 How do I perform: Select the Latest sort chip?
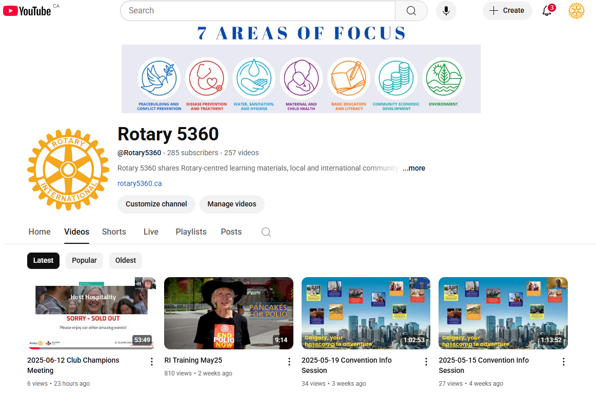pyautogui.click(x=43, y=260)
